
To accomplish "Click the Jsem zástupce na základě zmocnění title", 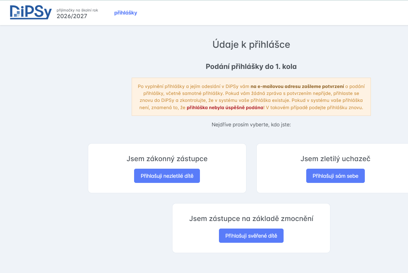I will (x=251, y=219).
